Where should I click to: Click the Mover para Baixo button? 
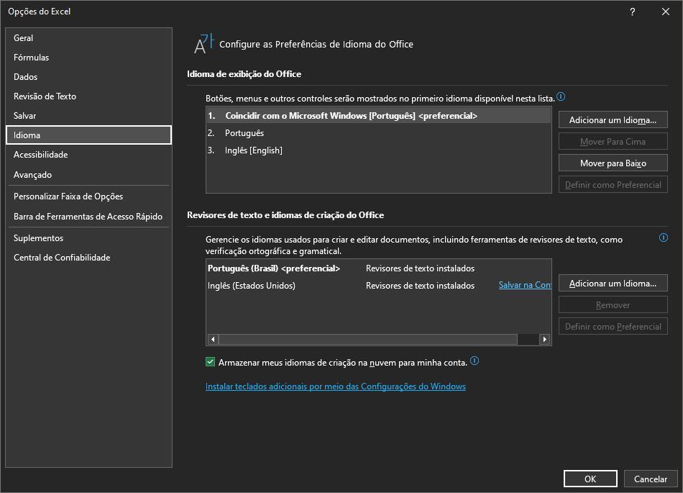[x=613, y=163]
